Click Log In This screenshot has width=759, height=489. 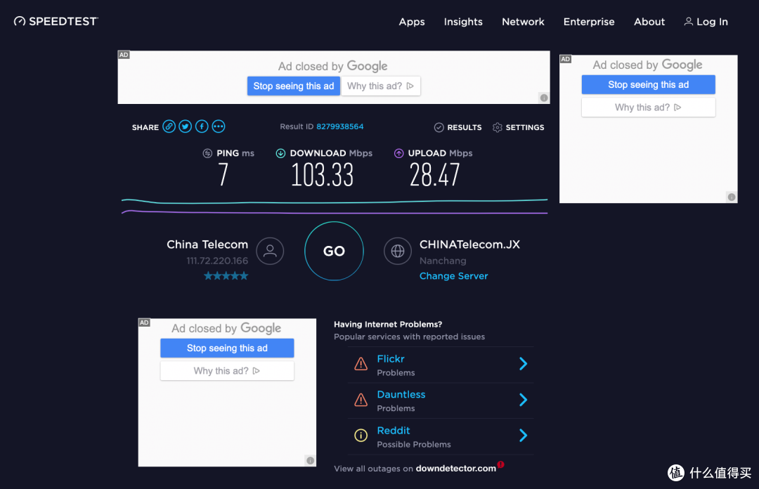[x=706, y=22]
